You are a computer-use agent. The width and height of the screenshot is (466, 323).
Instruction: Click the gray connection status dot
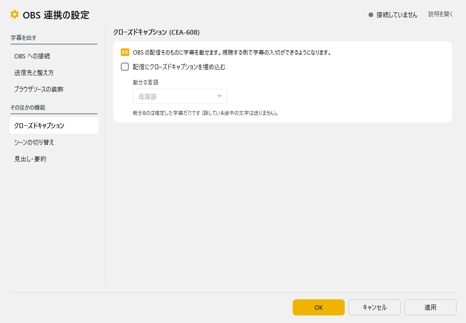click(x=371, y=15)
